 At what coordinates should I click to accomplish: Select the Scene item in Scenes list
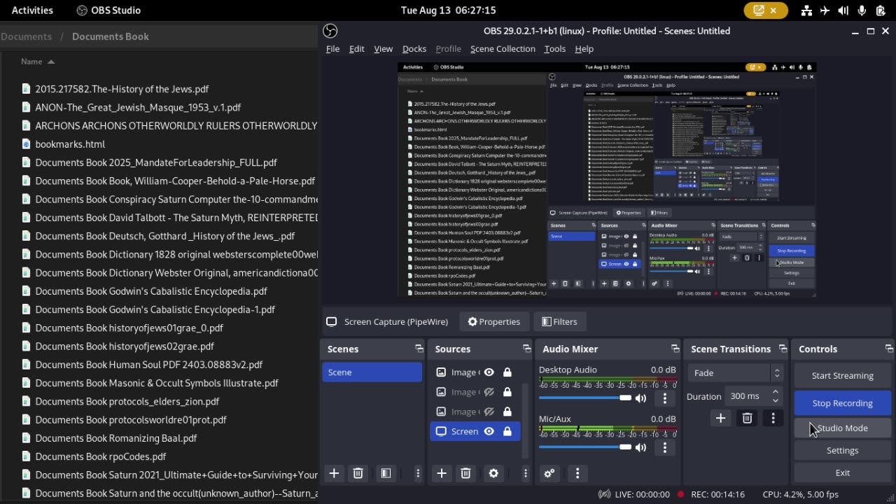(372, 372)
